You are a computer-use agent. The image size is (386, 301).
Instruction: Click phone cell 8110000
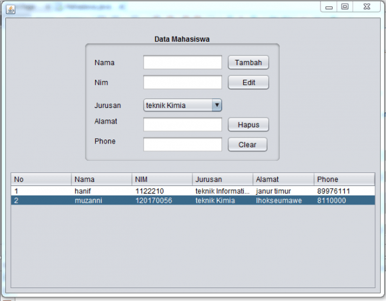[344, 200]
